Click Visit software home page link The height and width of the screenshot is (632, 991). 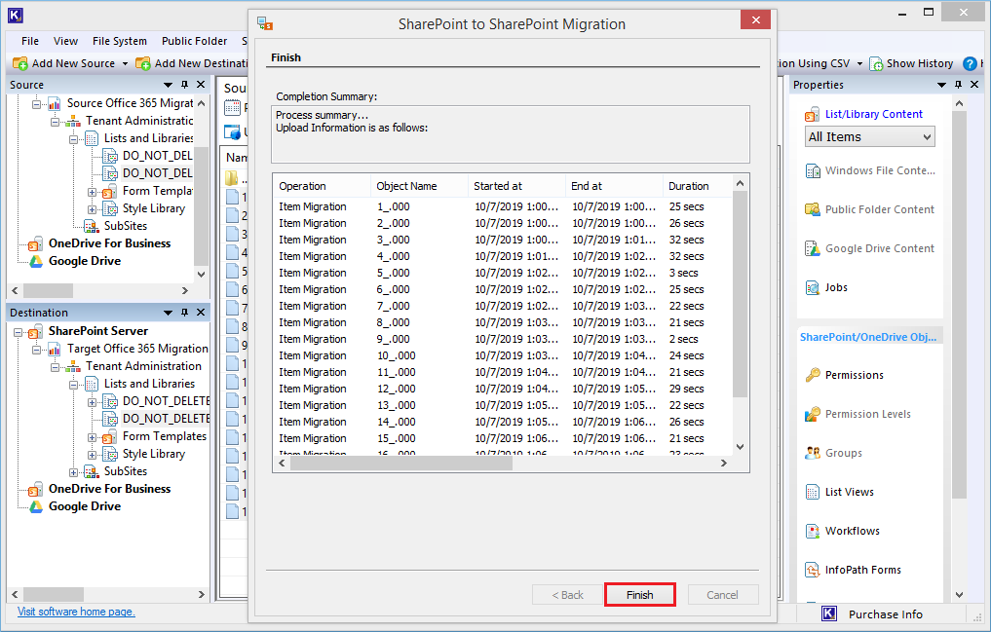[76, 612]
